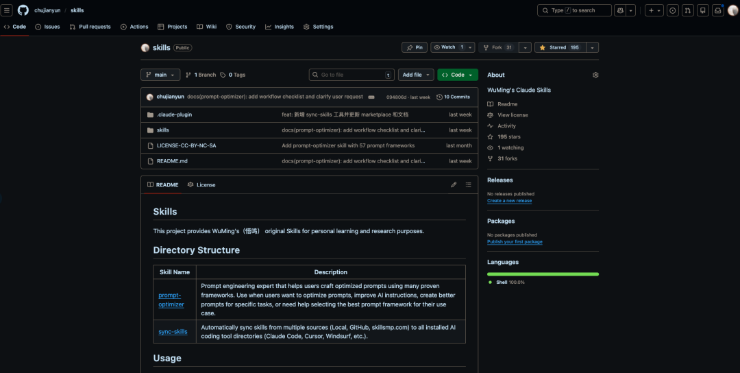Open the issues icon in top bar
The image size is (740, 373).
673,10
